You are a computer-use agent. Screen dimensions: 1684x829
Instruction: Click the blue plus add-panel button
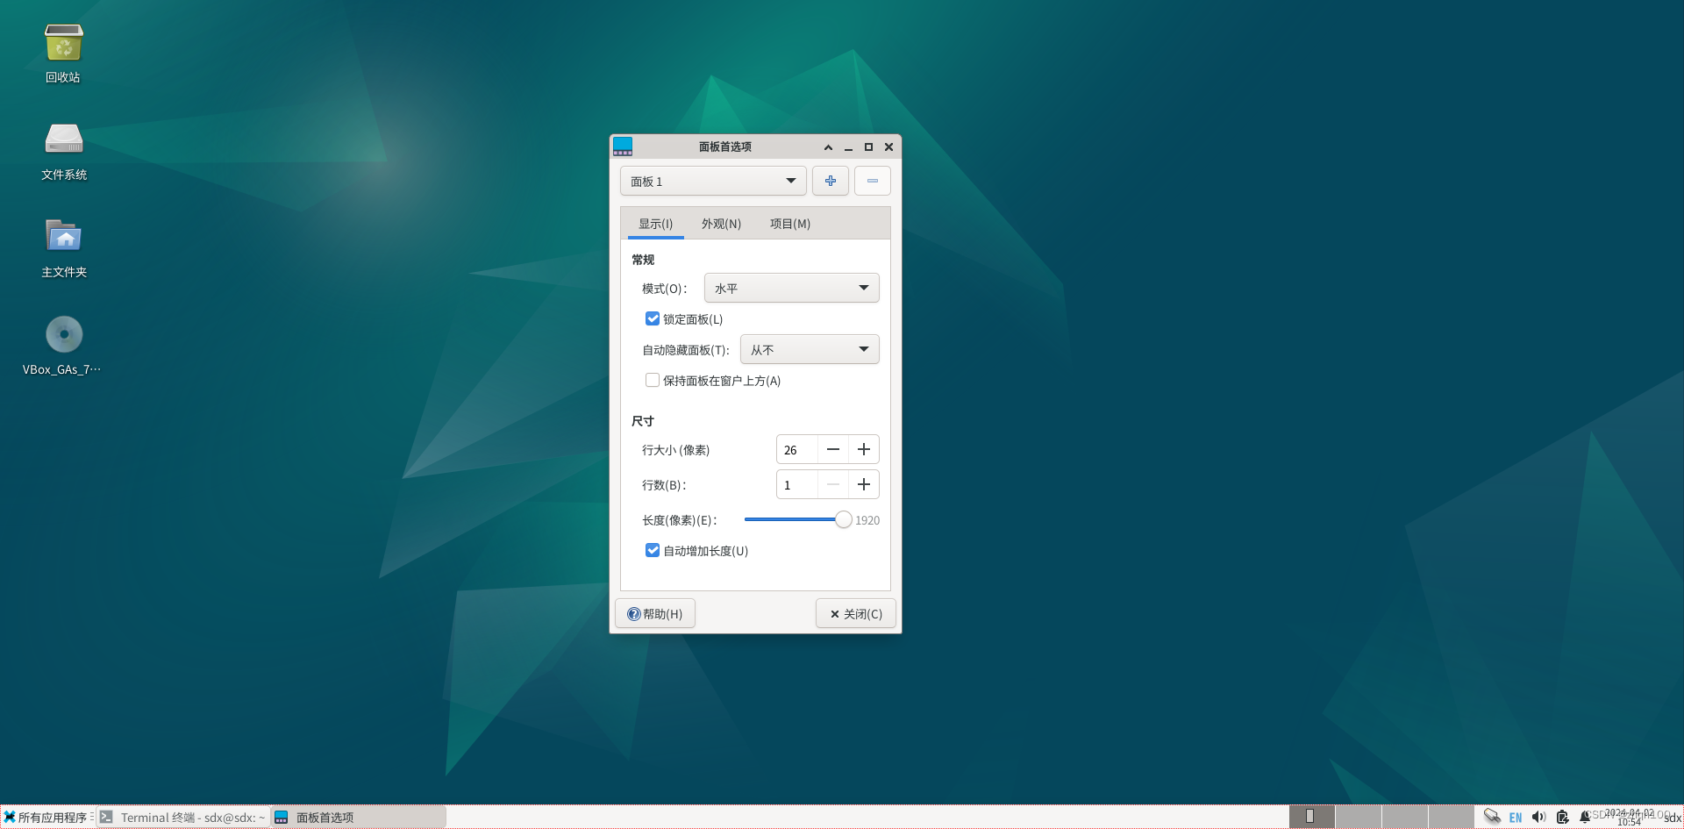(x=830, y=181)
